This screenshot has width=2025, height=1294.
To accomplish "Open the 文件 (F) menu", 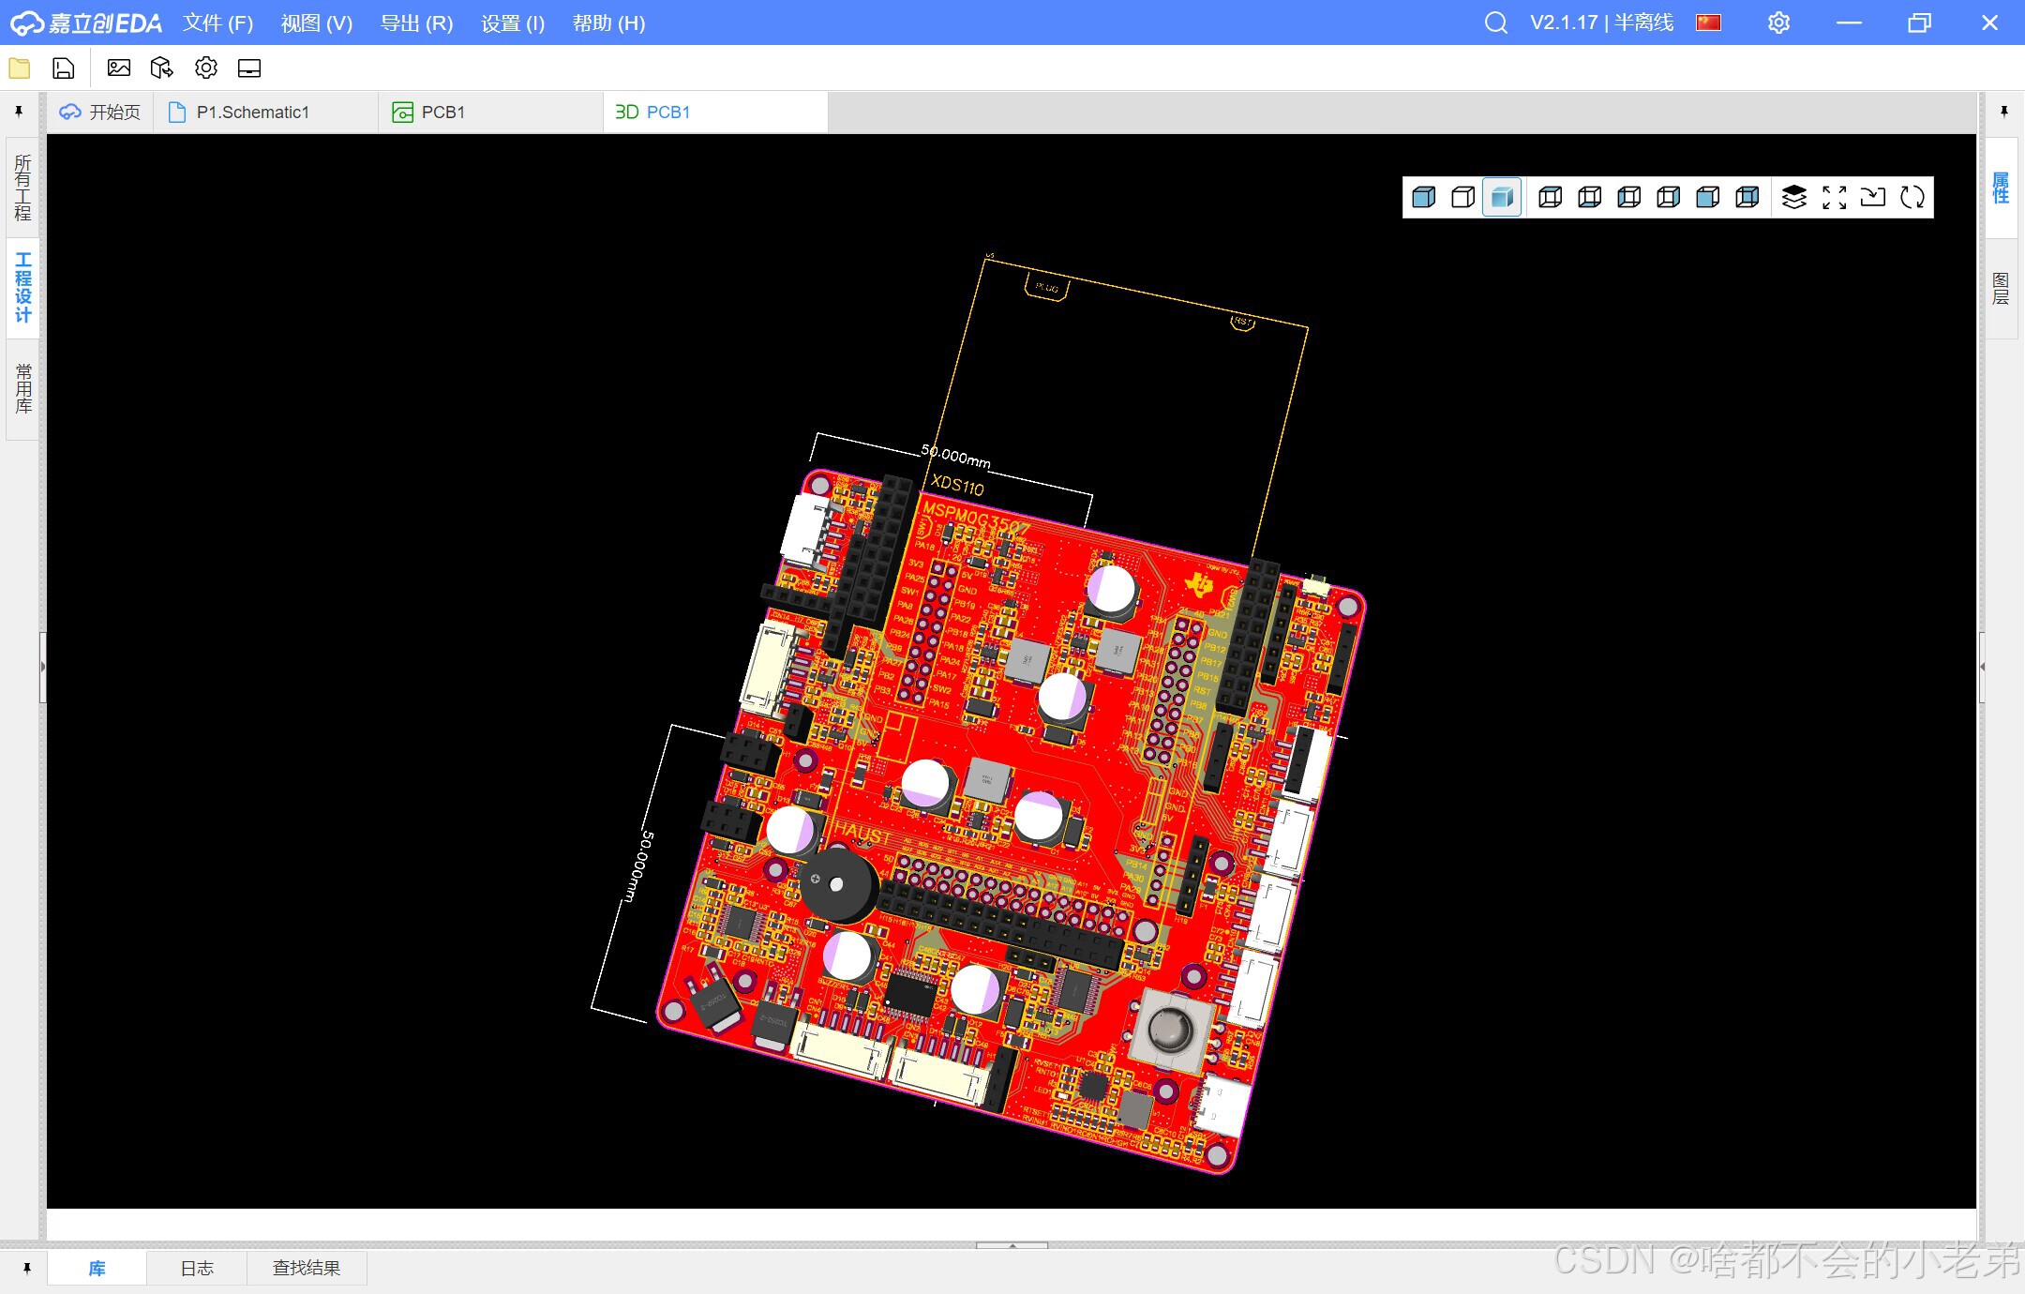I will (217, 23).
